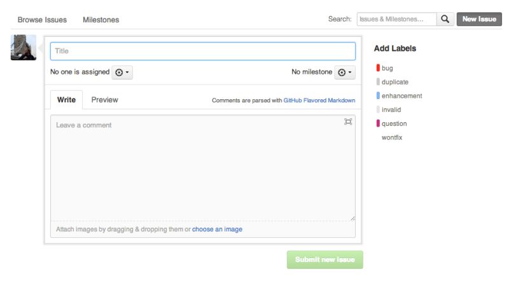Open GitHub Flavored Markdown link
509x288 pixels.
(x=319, y=100)
